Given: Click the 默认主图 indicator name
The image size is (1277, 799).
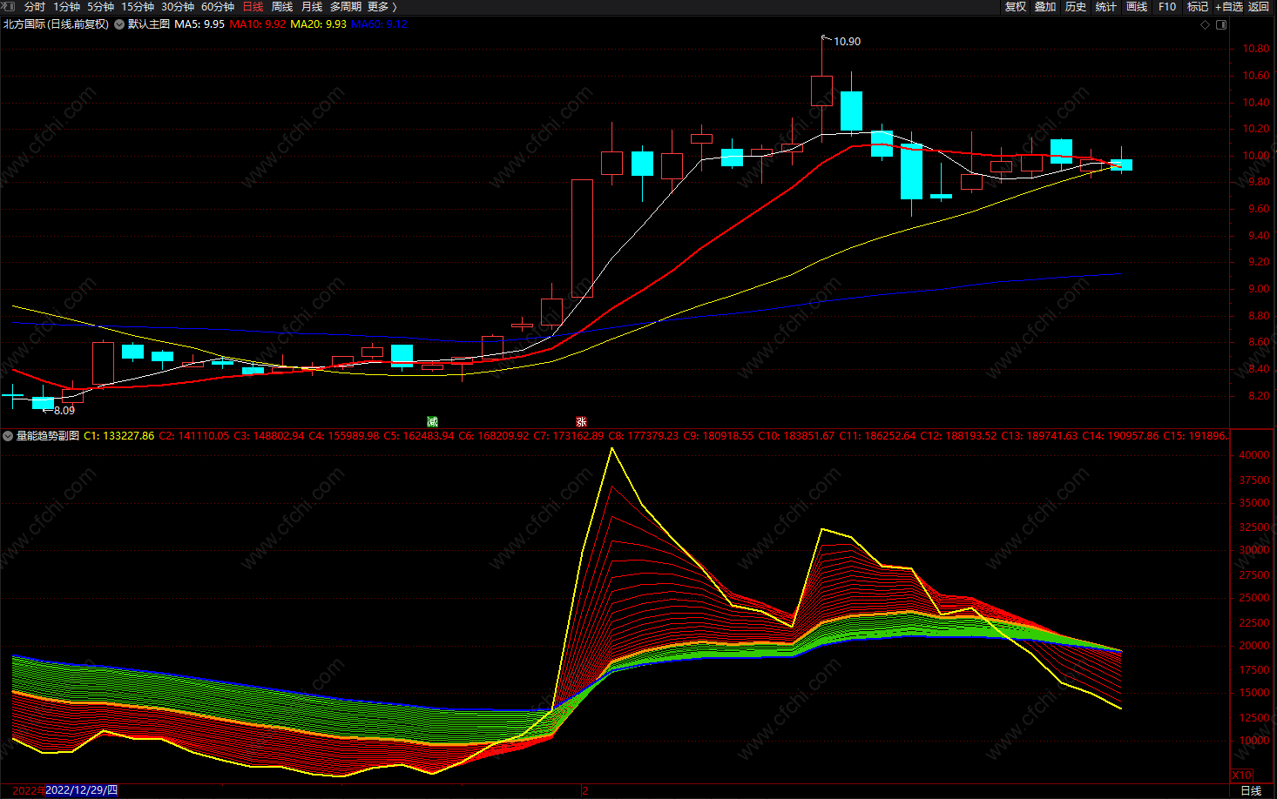Looking at the screenshot, I should pyautogui.click(x=149, y=24).
